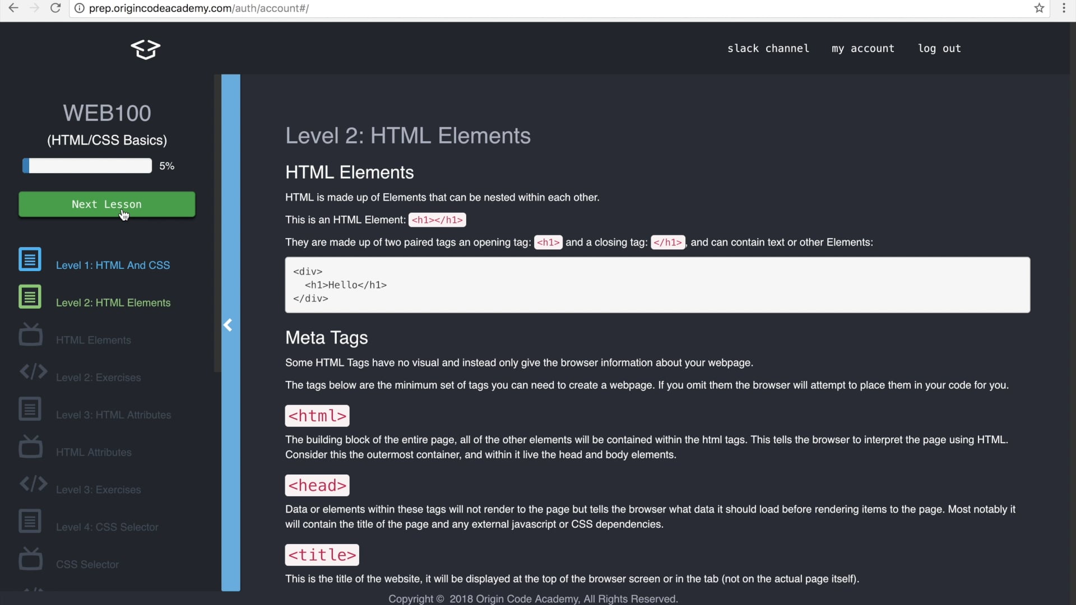Open Level 1: HTML And CSS lesson link
This screenshot has height=605, width=1076.
point(113,266)
